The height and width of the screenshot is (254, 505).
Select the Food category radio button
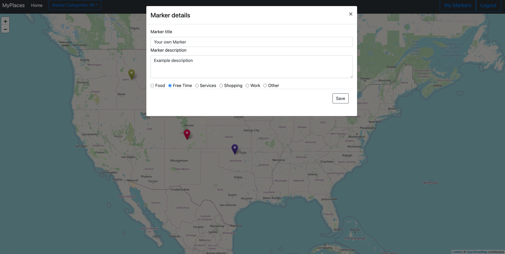coord(152,86)
